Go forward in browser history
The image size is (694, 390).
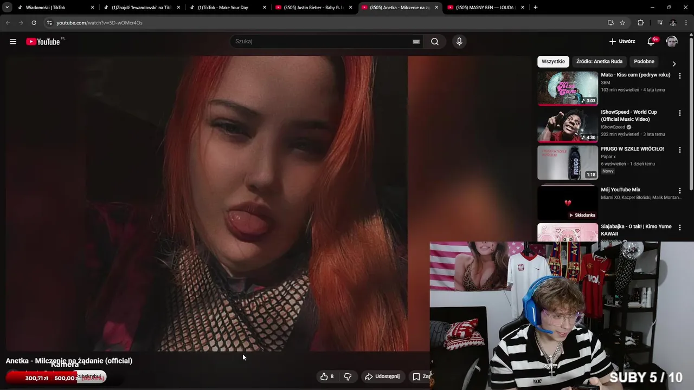pos(21,23)
